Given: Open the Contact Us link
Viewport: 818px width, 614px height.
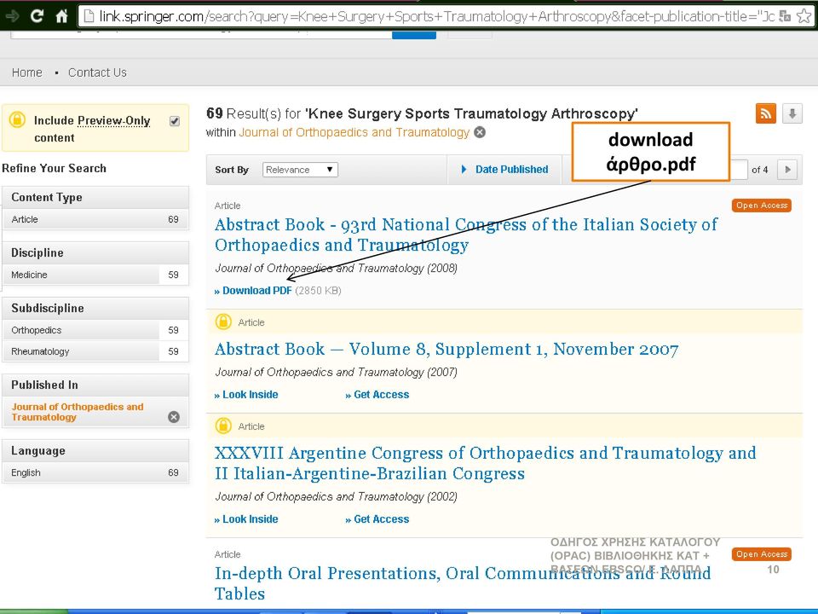Looking at the screenshot, I should [97, 72].
